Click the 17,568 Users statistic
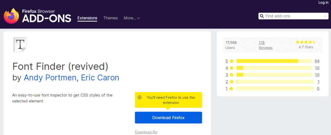 [231, 45]
